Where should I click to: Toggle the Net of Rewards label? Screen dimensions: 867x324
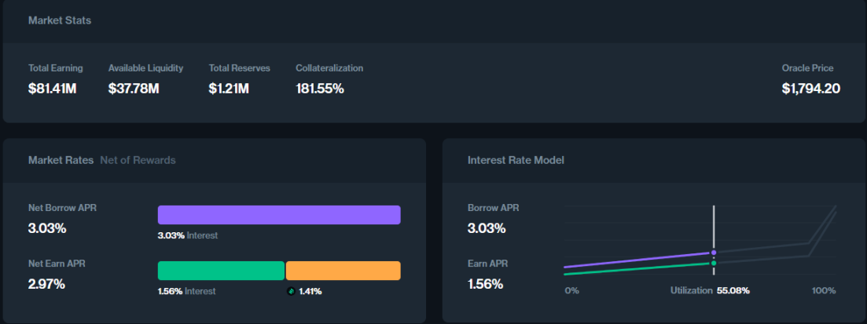(x=138, y=160)
